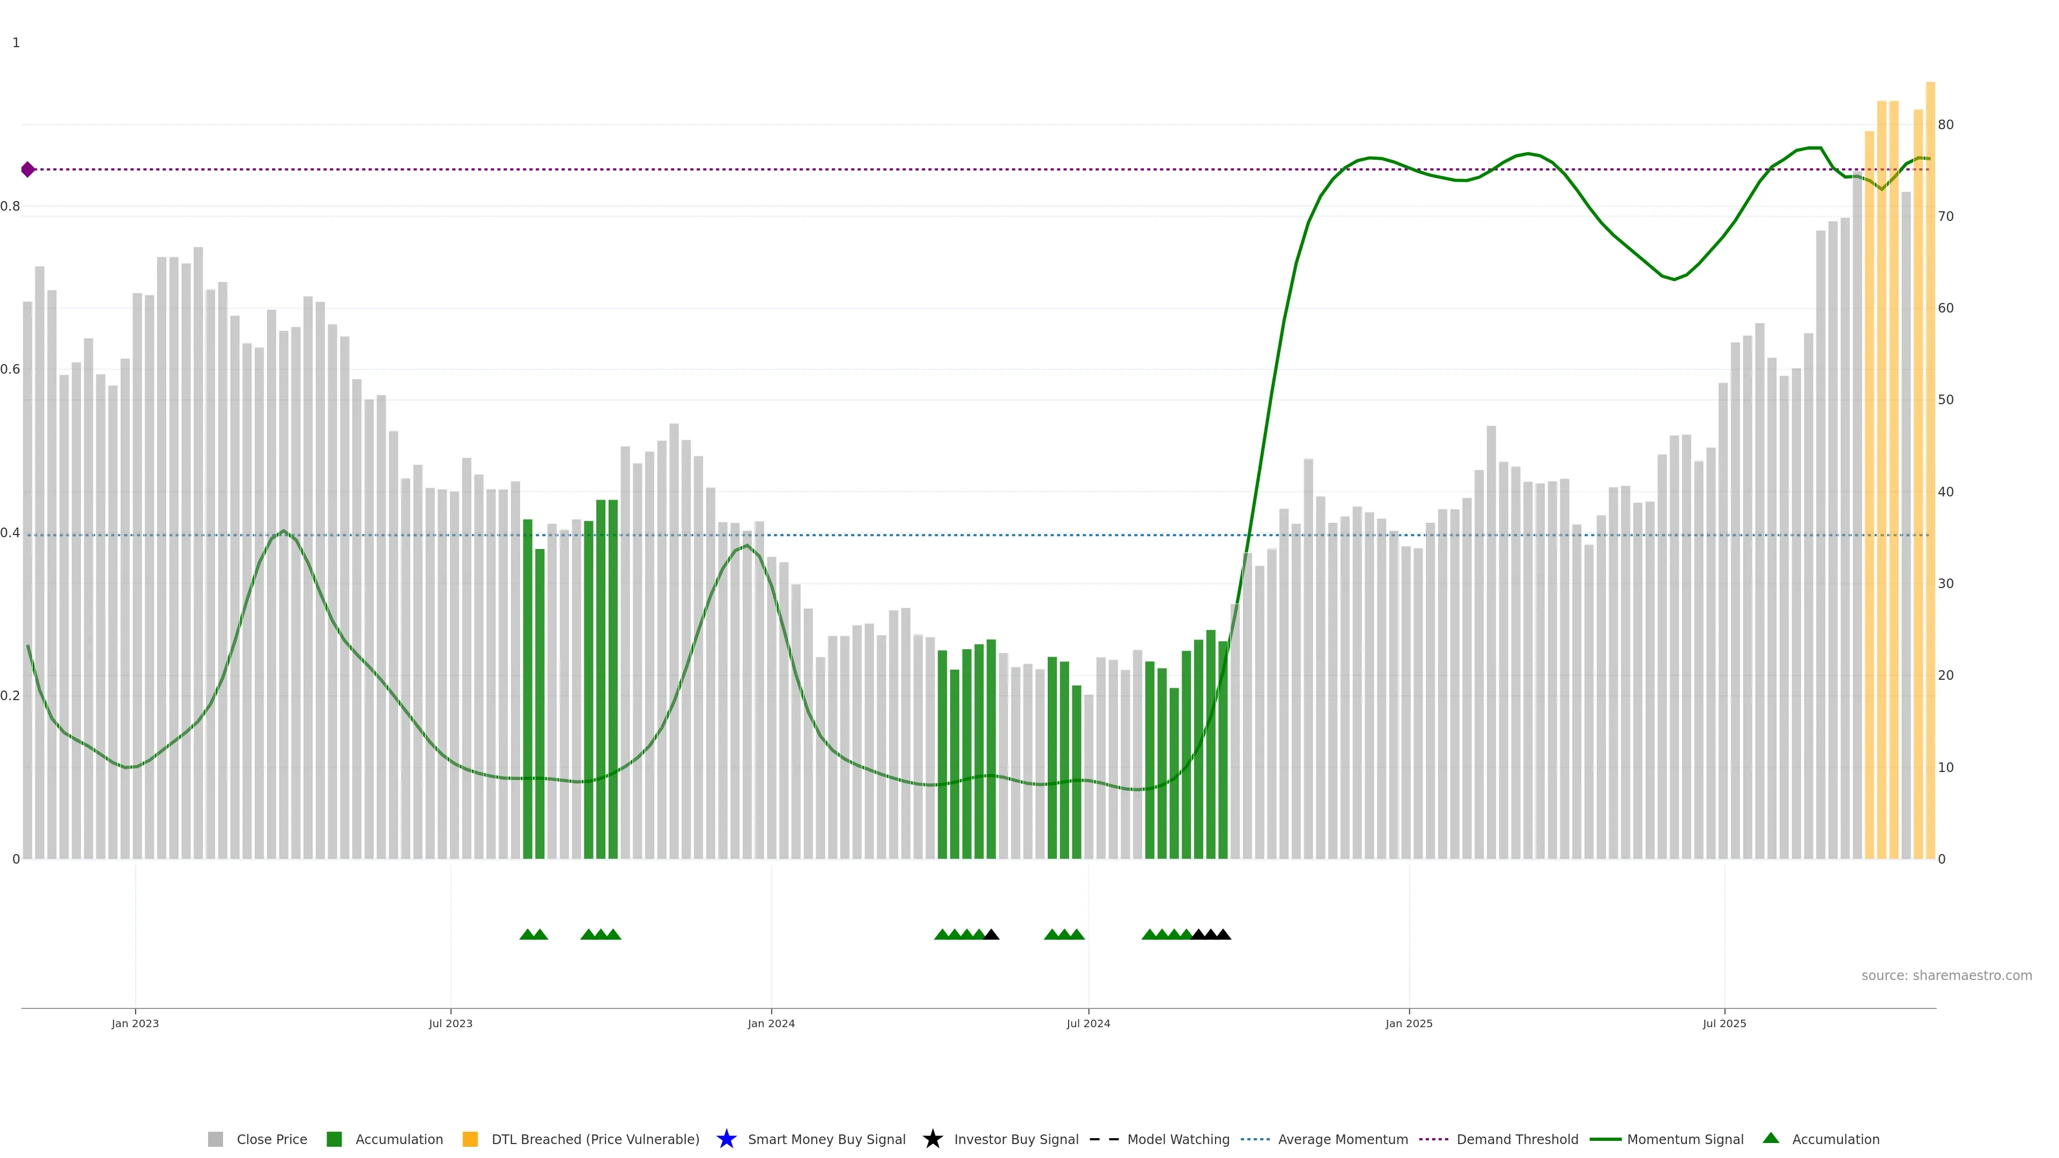Image resolution: width=2059 pixels, height=1158 pixels.
Task: Click the first green accumulation triangle after Jul 2023
Action: pos(527,934)
